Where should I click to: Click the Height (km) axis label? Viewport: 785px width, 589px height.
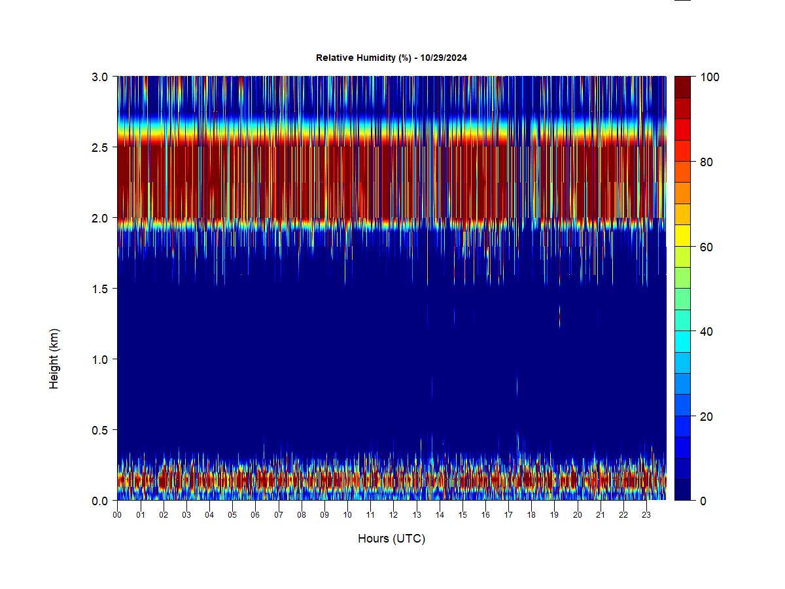point(54,359)
